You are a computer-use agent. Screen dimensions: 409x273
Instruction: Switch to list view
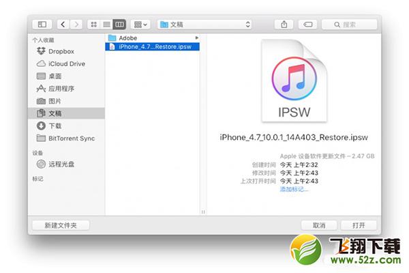tap(107, 25)
